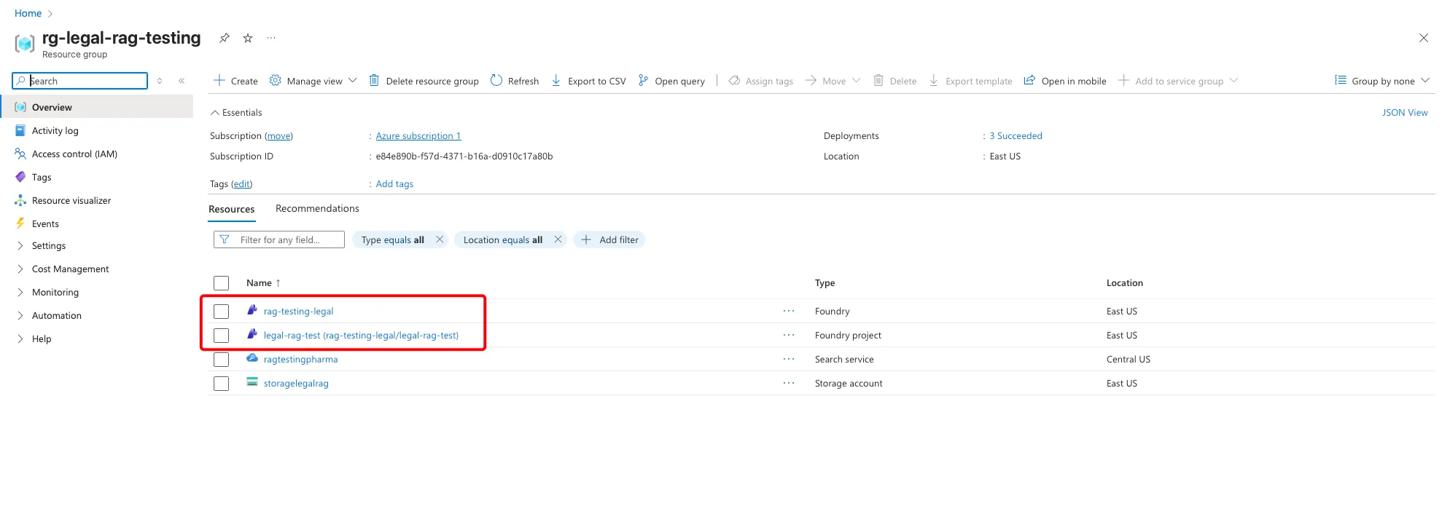The height and width of the screenshot is (511, 1450).
Task: Remove the Type equals all filter
Action: (440, 239)
